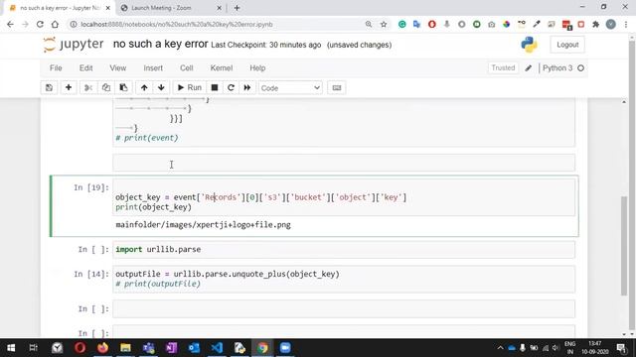The height and width of the screenshot is (357, 636).
Task: Click the outputFile unquote_plus code cell
Action: coord(344,279)
